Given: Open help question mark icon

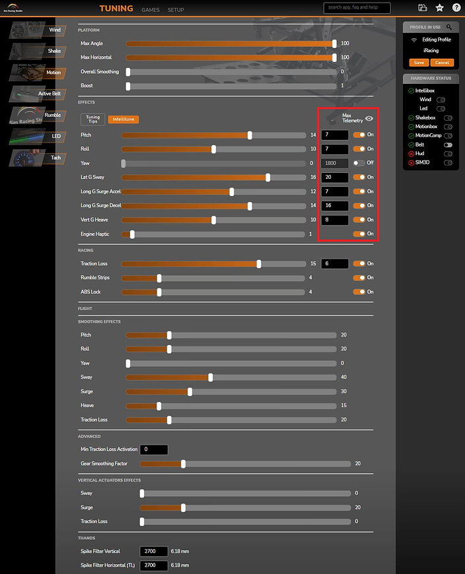Looking at the screenshot, I should (456, 8).
